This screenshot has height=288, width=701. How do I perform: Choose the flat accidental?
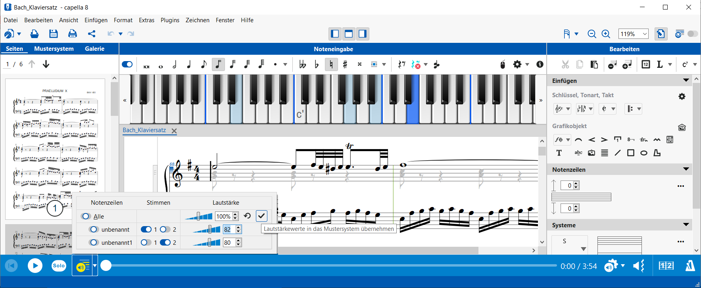(x=317, y=64)
